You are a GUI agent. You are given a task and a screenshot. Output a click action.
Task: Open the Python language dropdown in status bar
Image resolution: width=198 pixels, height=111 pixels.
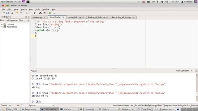click(x=41, y=105)
